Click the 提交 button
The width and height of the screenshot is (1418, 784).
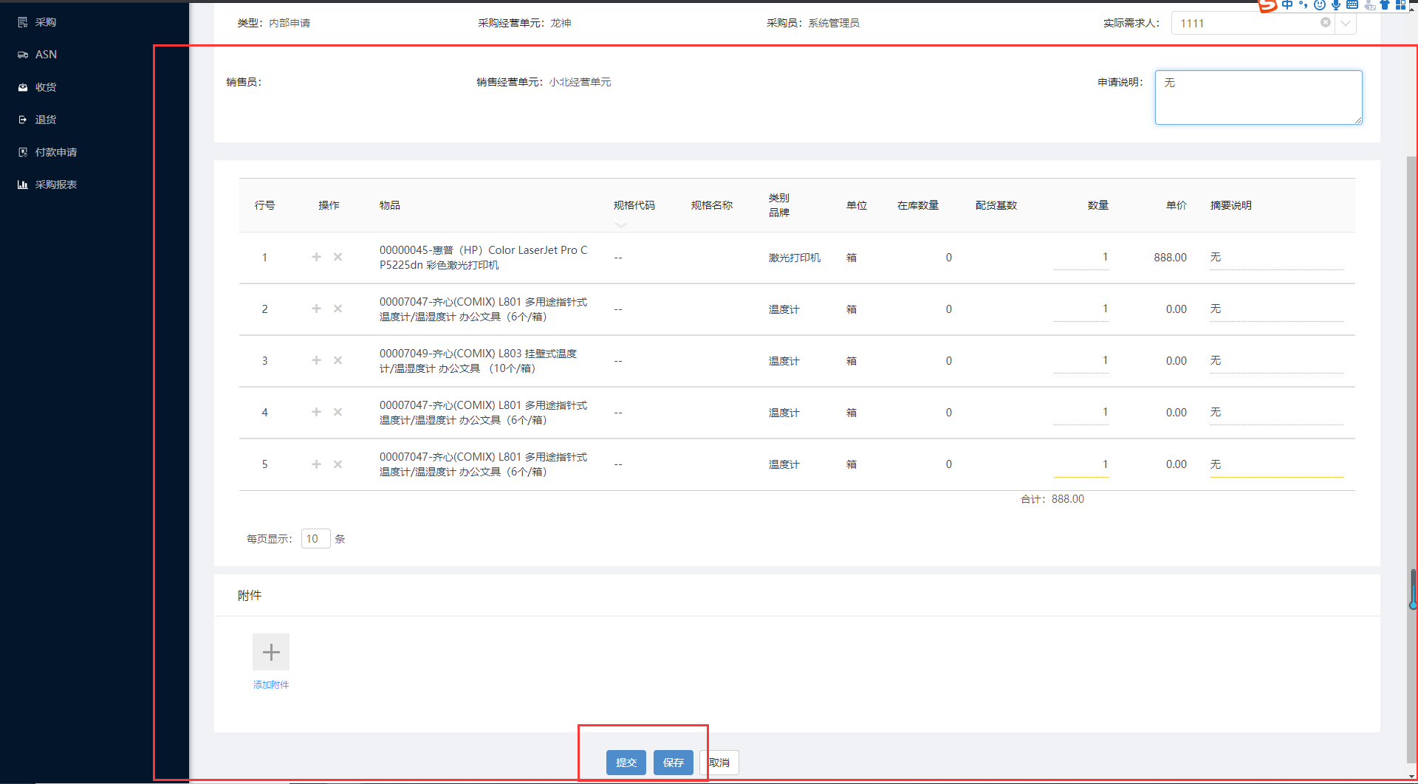click(626, 763)
